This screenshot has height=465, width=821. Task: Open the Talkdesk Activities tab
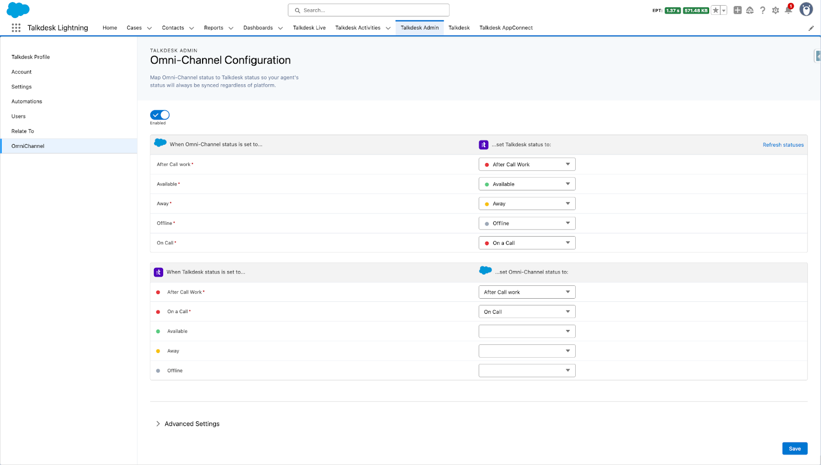[358, 28]
